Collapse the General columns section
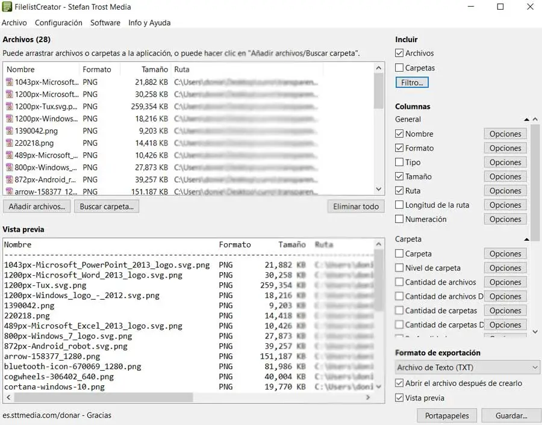This screenshot has width=542, height=425. pyautogui.click(x=526, y=120)
